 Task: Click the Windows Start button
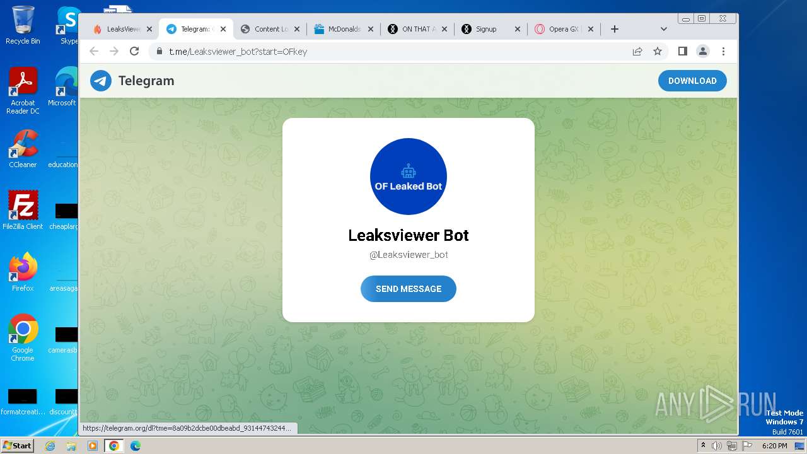(x=17, y=445)
